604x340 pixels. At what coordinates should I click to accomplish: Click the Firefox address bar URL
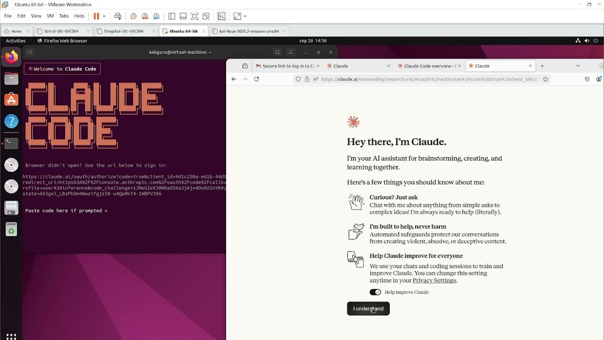[x=429, y=79]
